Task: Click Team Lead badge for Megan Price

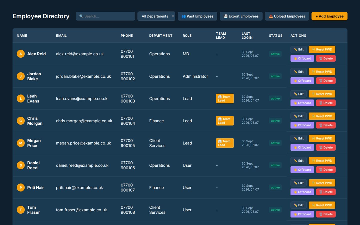Action: pyautogui.click(x=225, y=143)
